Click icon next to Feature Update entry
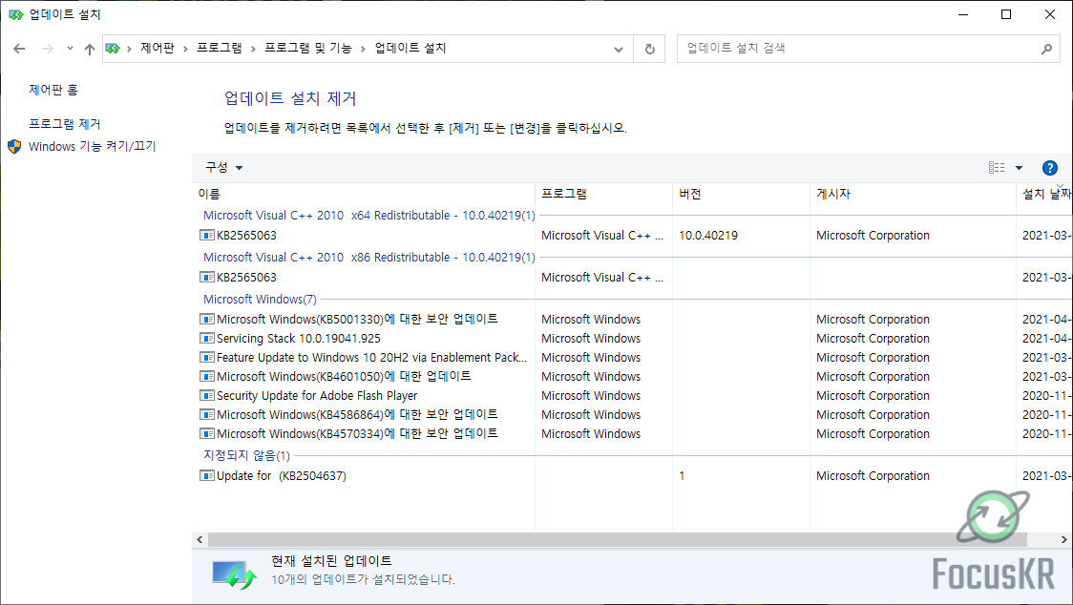 (206, 357)
